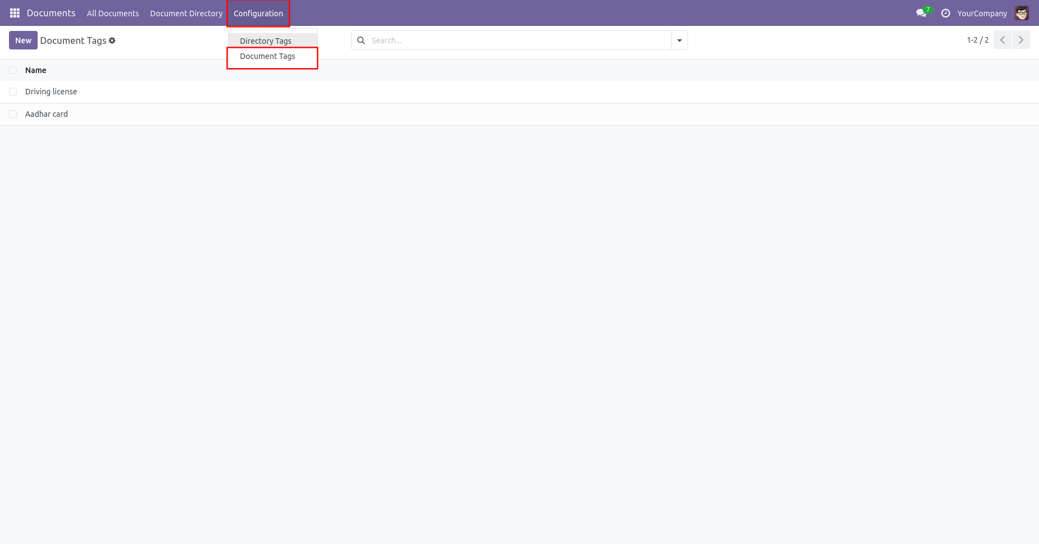Viewport: 1039px width, 544px height.
Task: Go to next page of records
Action: coord(1021,40)
